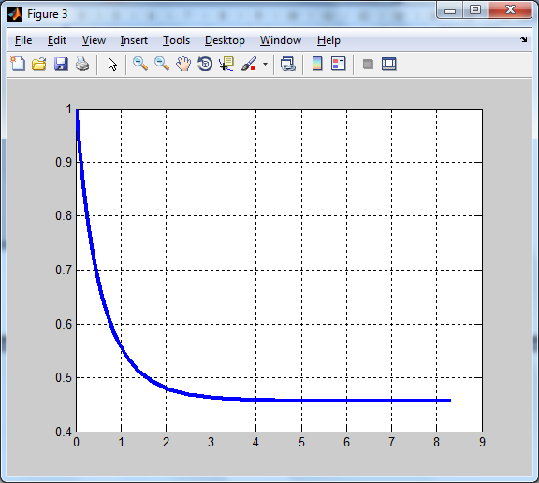Enable the Rotate 3D tool

[205, 64]
